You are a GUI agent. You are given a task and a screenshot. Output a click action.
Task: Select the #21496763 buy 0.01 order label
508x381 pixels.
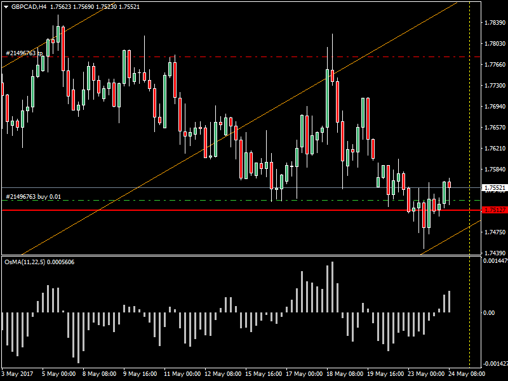click(34, 197)
